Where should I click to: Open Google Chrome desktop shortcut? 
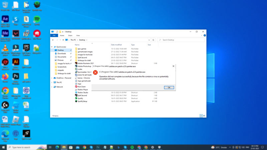(x=5, y=92)
